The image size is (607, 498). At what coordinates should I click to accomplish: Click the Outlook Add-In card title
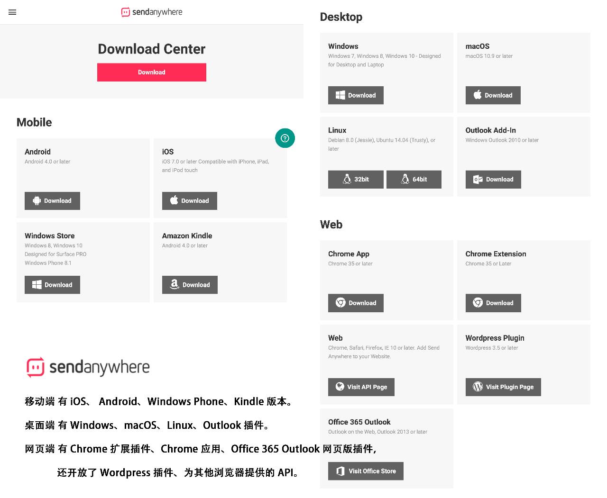[491, 130]
